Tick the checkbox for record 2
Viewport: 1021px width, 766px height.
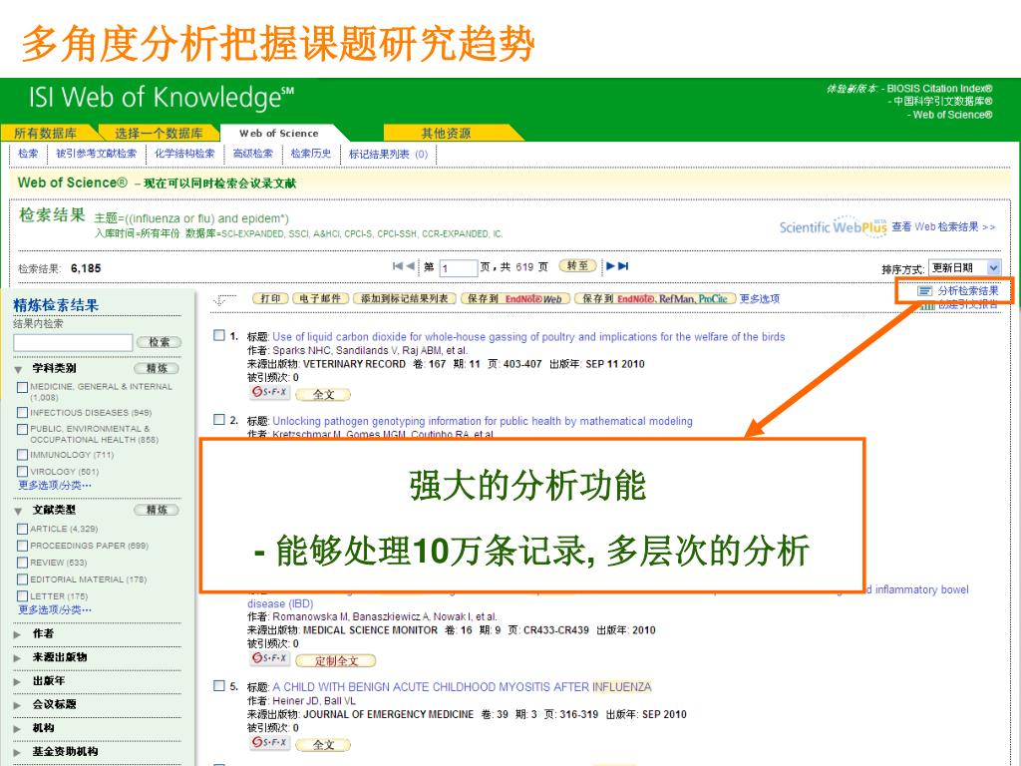[x=219, y=420]
